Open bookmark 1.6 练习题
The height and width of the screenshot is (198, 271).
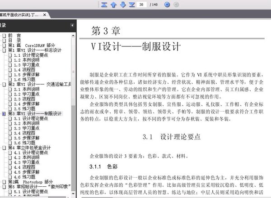[24, 80]
